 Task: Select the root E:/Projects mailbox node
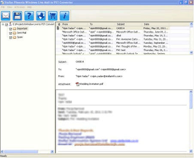33,24
